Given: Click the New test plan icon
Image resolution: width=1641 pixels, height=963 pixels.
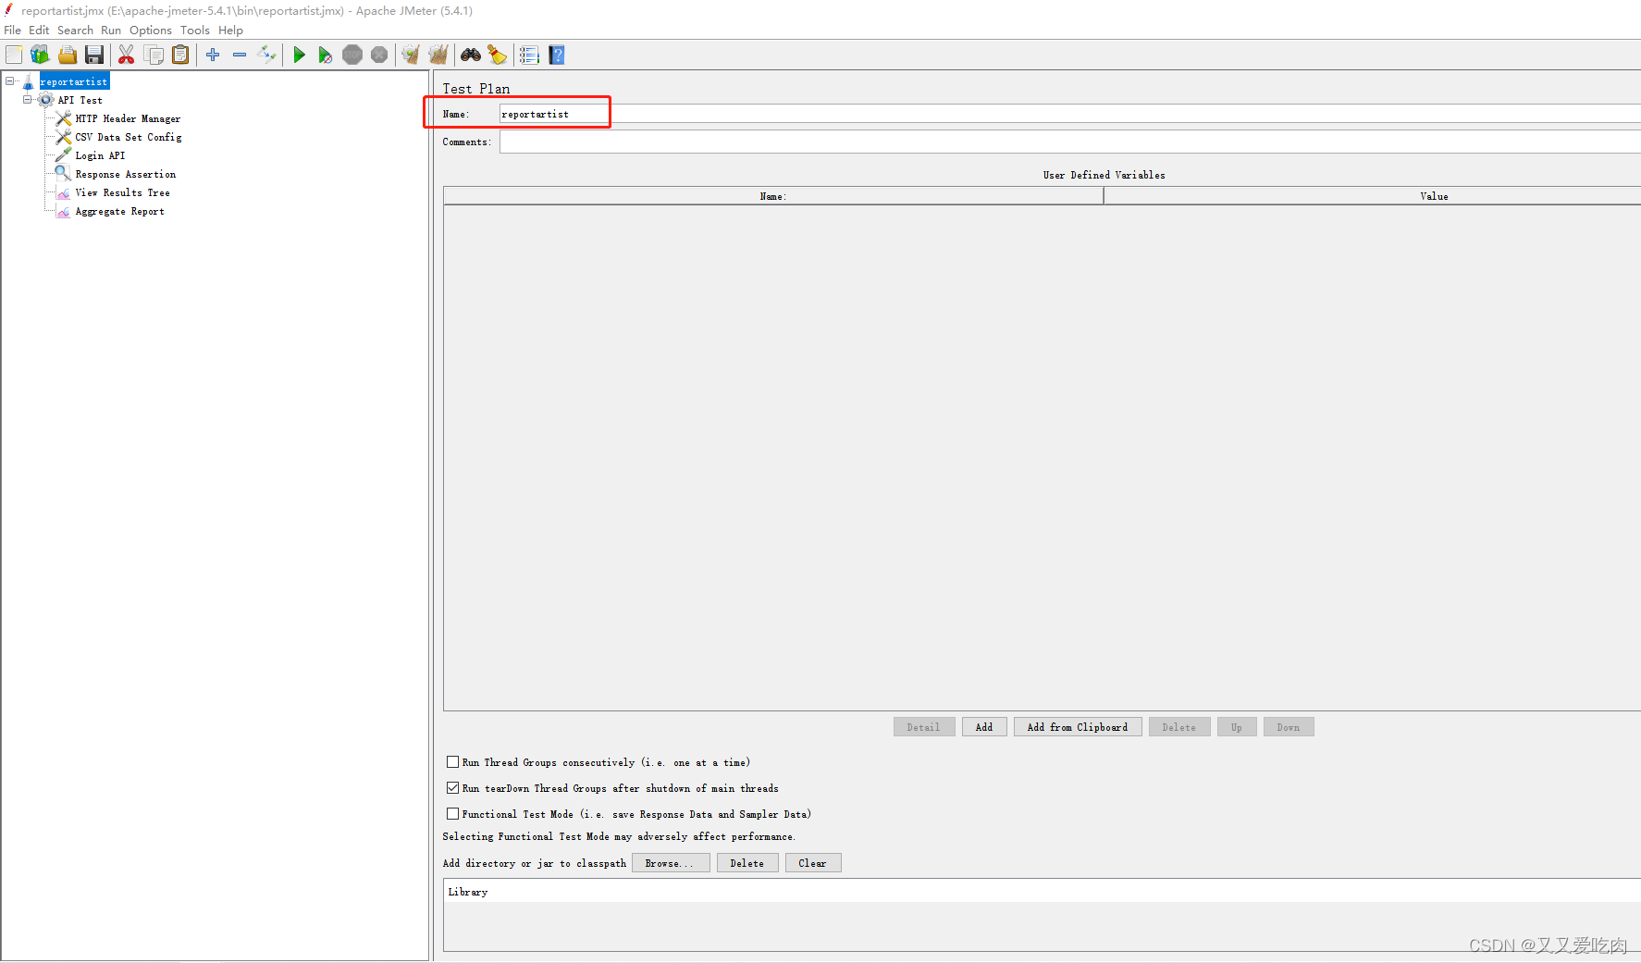Looking at the screenshot, I should pos(14,55).
